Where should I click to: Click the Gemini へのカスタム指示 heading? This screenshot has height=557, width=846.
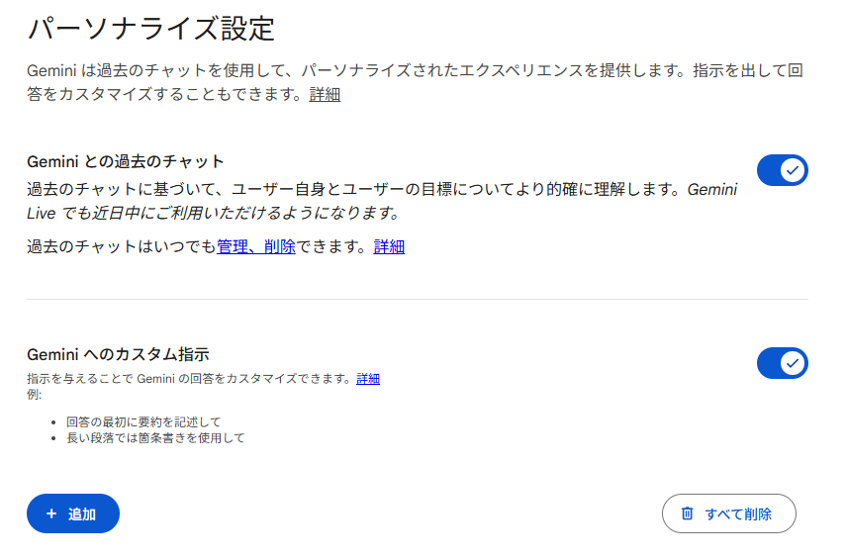tap(118, 354)
